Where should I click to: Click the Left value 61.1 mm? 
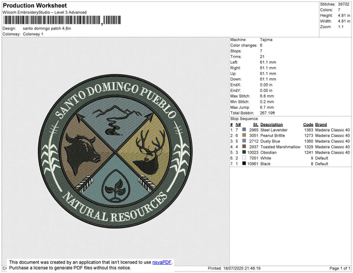268,62
